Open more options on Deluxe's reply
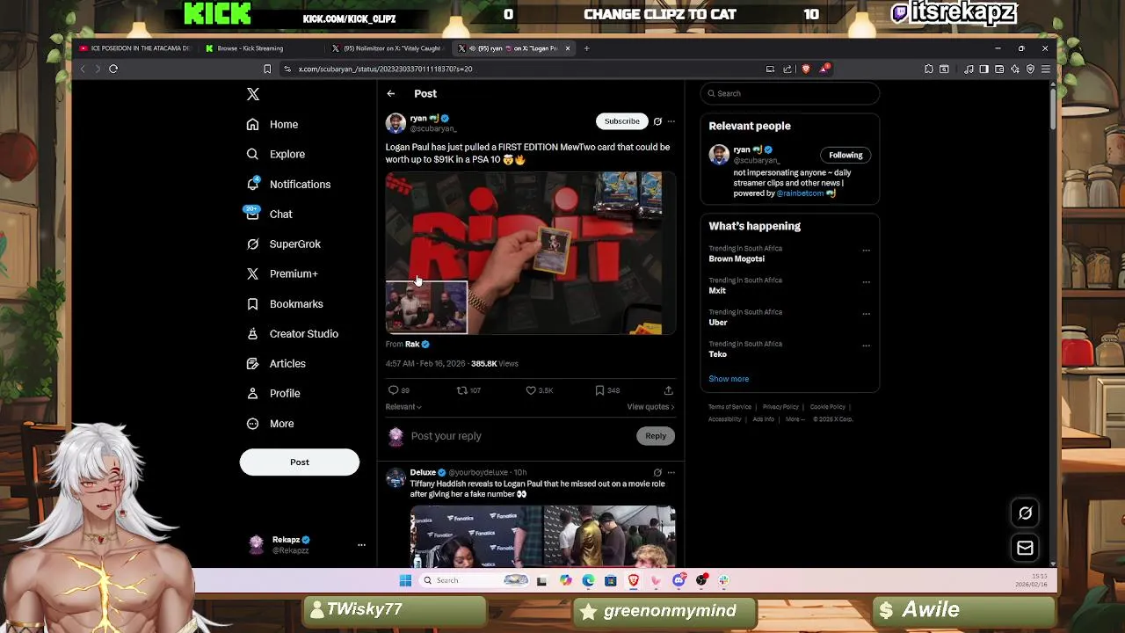 point(671,473)
